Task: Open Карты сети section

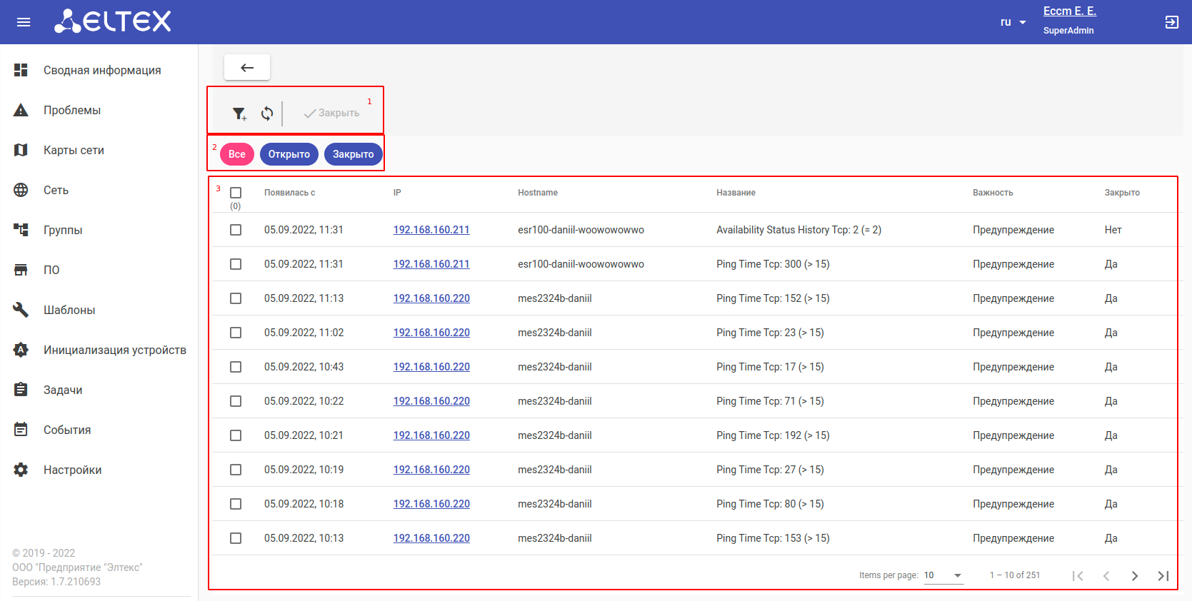Action: click(x=74, y=150)
